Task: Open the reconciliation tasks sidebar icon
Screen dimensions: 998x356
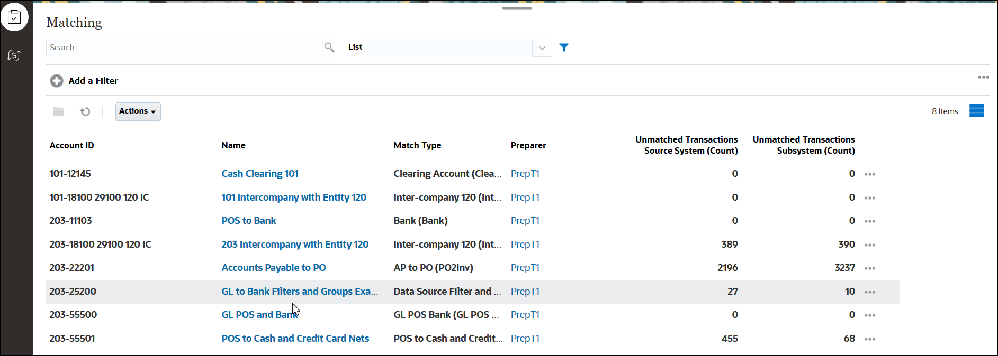Action: [x=14, y=17]
